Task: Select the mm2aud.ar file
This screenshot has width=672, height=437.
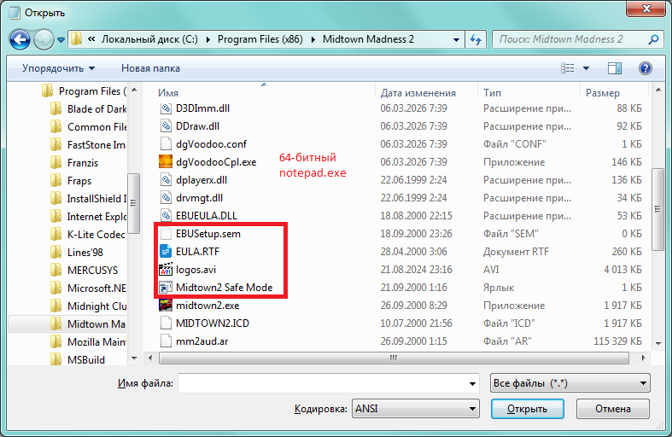Action: pos(194,341)
